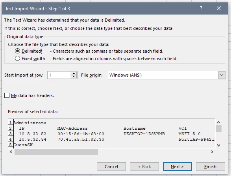Click the Back button
Screen dimensions: 231x176
pos(144,167)
